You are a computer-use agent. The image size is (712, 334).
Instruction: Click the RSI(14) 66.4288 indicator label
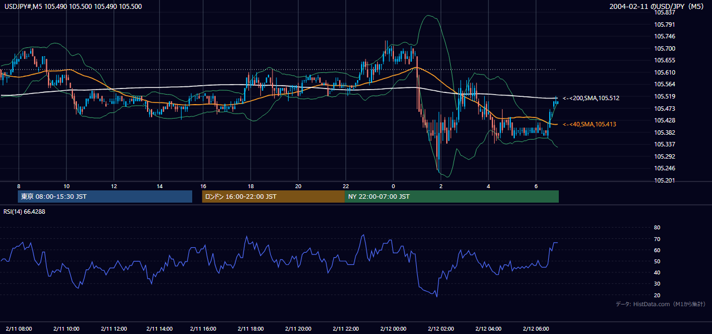(x=23, y=212)
